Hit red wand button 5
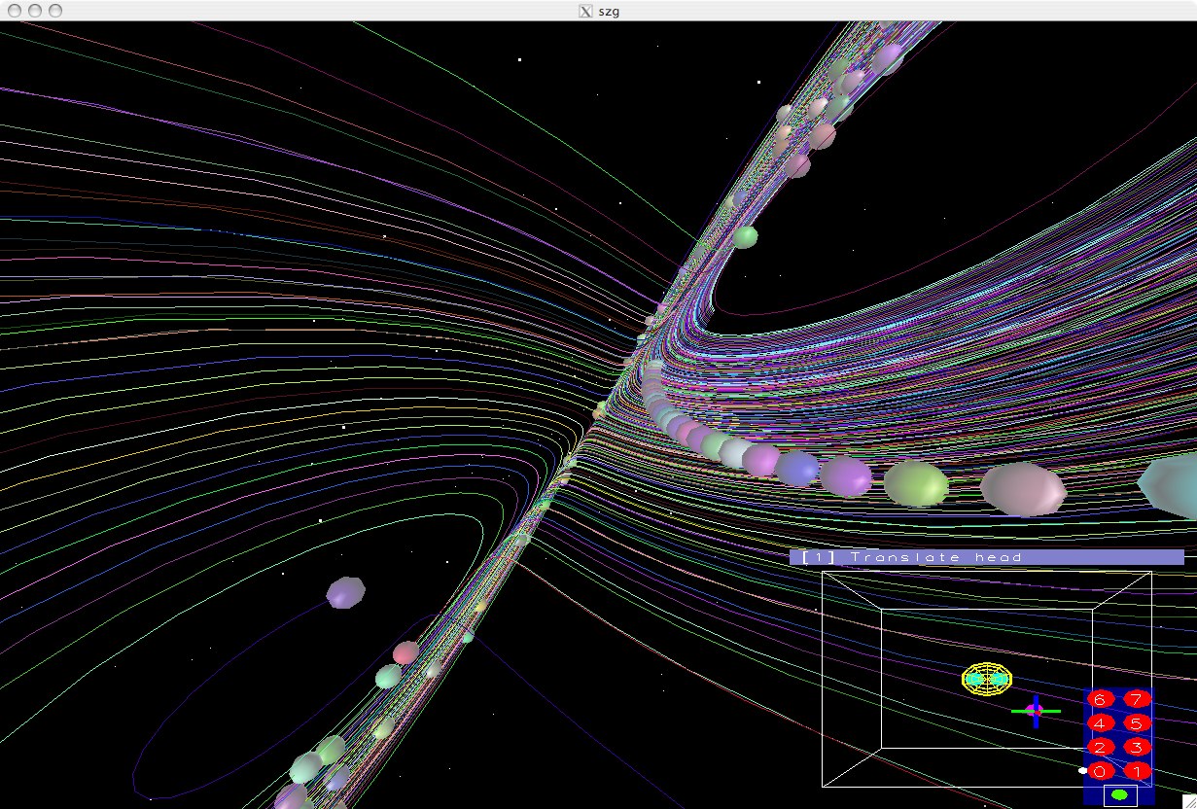Viewport: 1197px width, 809px height. [x=1137, y=722]
